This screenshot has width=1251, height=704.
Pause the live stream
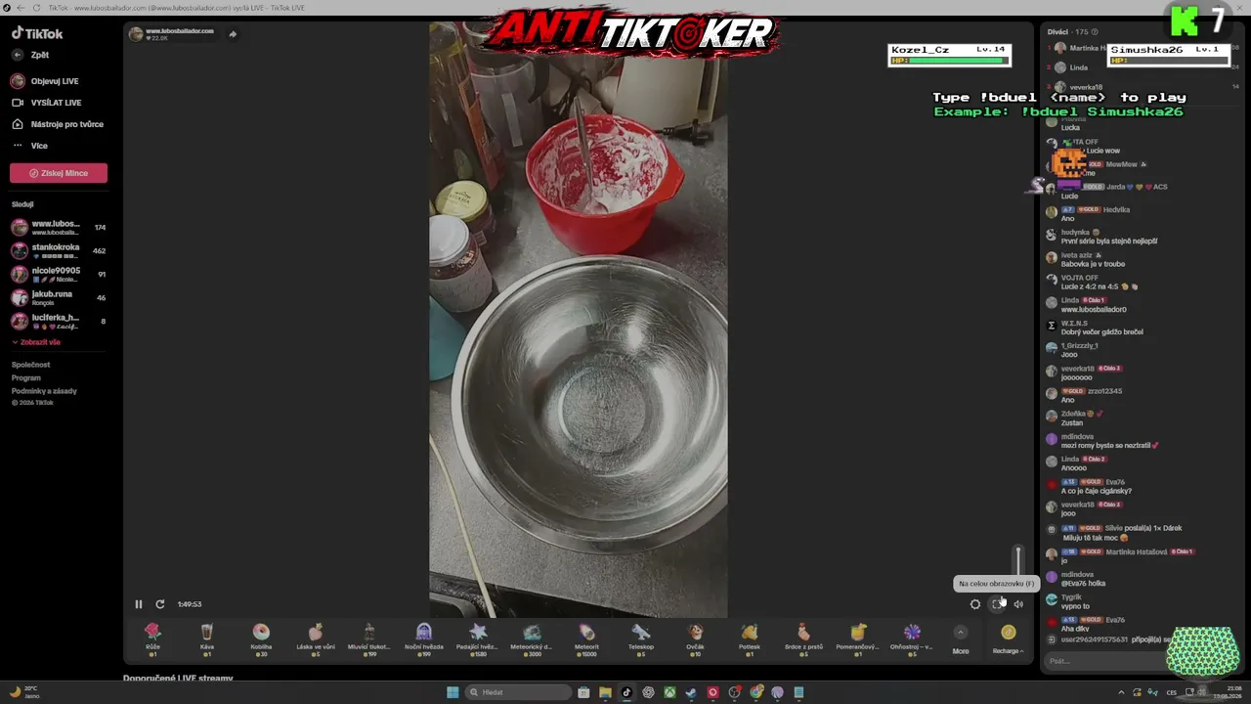coord(139,604)
